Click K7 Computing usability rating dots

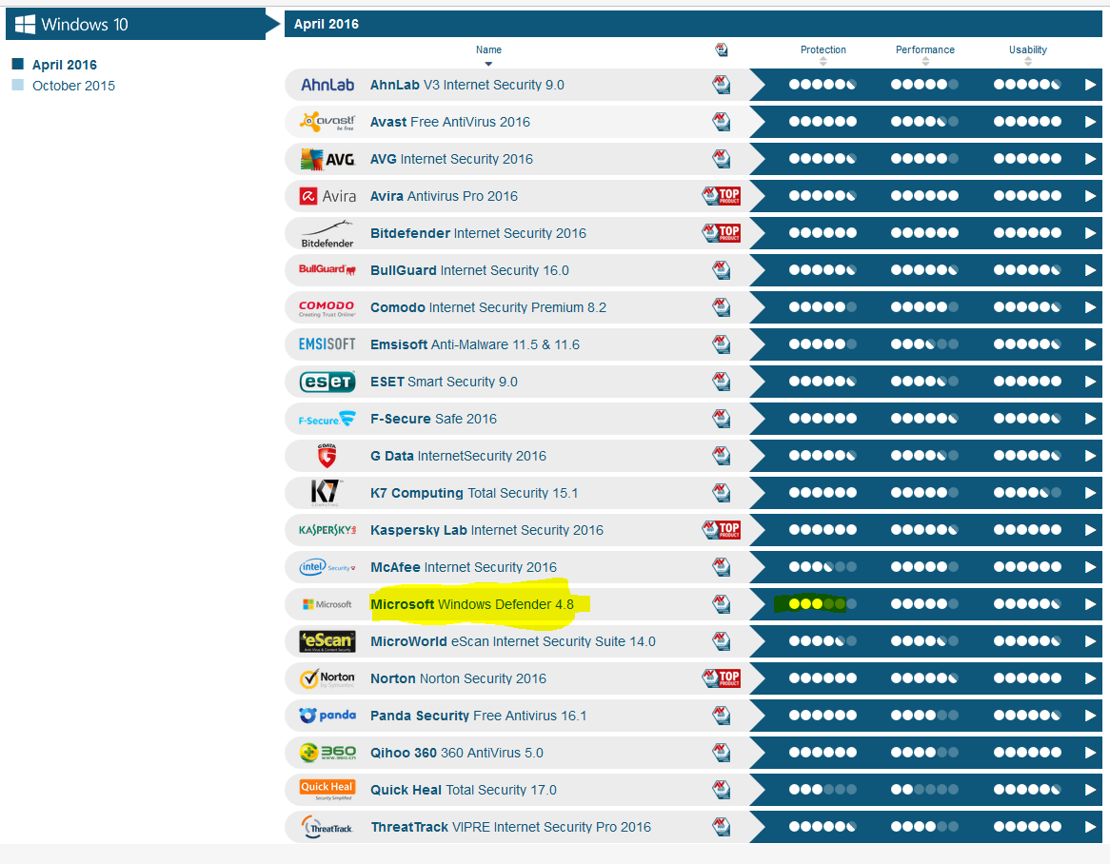point(1028,493)
